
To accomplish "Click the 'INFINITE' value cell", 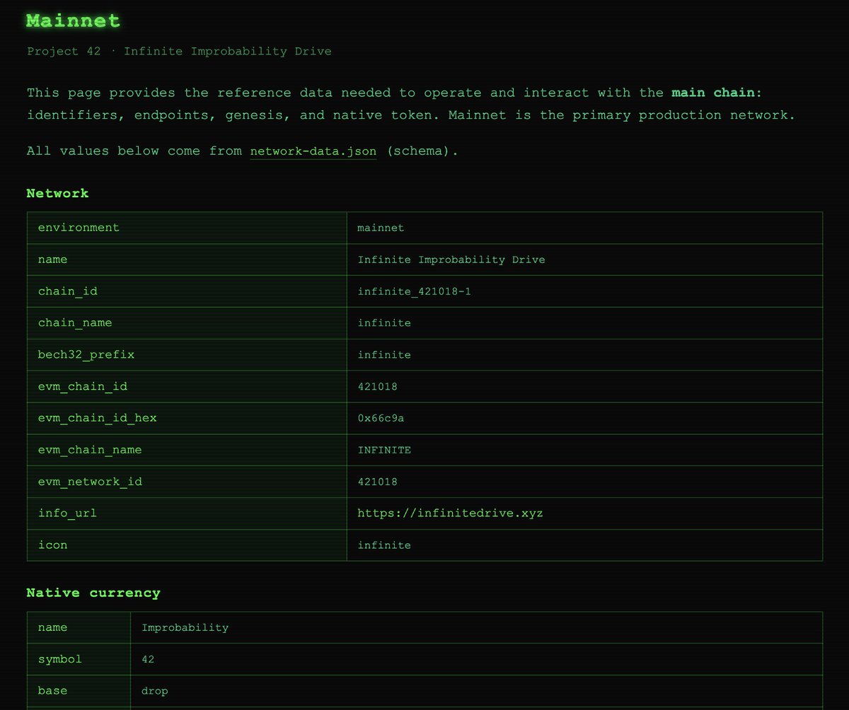I will coord(584,450).
